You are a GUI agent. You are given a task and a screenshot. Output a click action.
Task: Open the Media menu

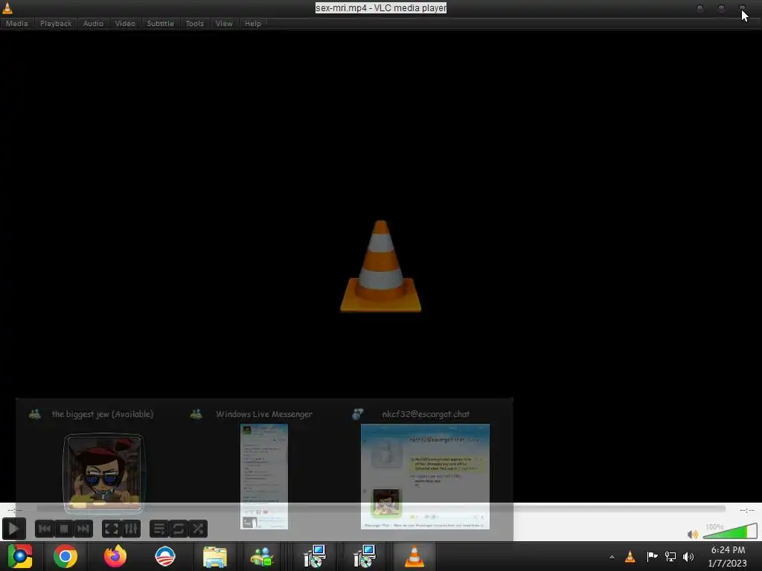click(17, 23)
